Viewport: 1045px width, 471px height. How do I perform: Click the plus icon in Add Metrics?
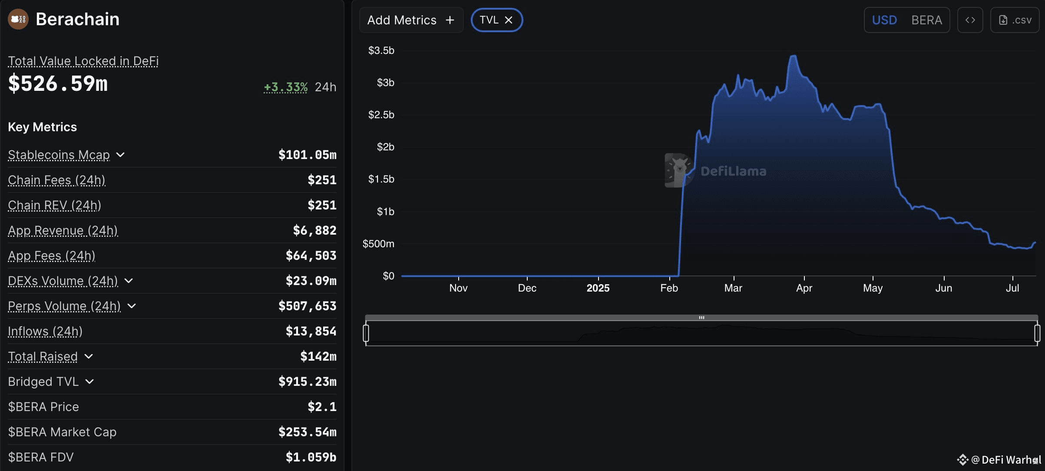pyautogui.click(x=450, y=20)
